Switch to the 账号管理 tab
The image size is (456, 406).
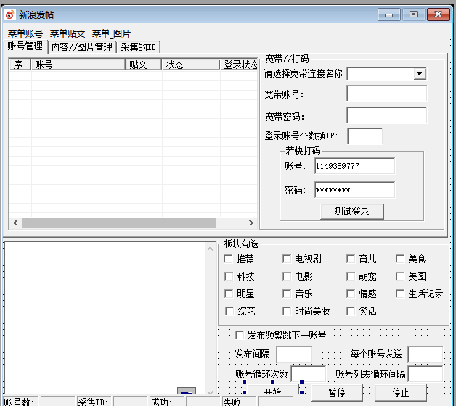coord(25,46)
